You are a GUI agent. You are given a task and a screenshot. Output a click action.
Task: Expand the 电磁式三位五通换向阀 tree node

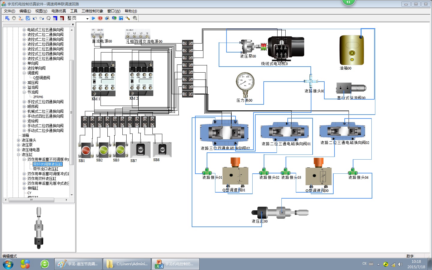pyautogui.click(x=24, y=30)
